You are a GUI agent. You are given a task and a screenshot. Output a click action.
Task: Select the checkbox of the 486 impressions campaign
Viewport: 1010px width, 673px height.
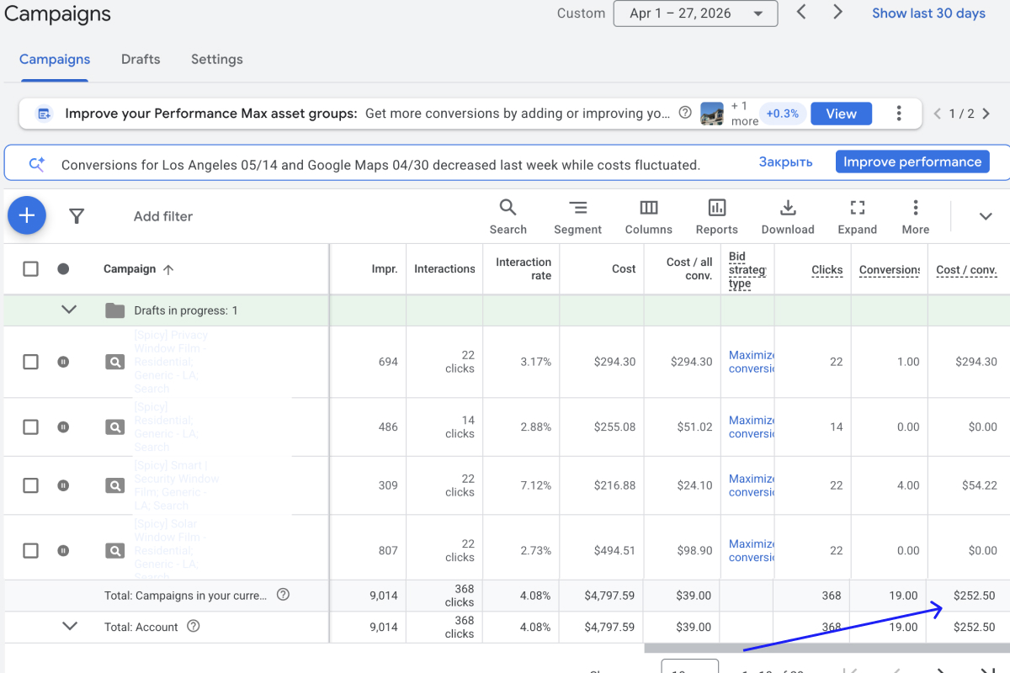[x=30, y=427]
